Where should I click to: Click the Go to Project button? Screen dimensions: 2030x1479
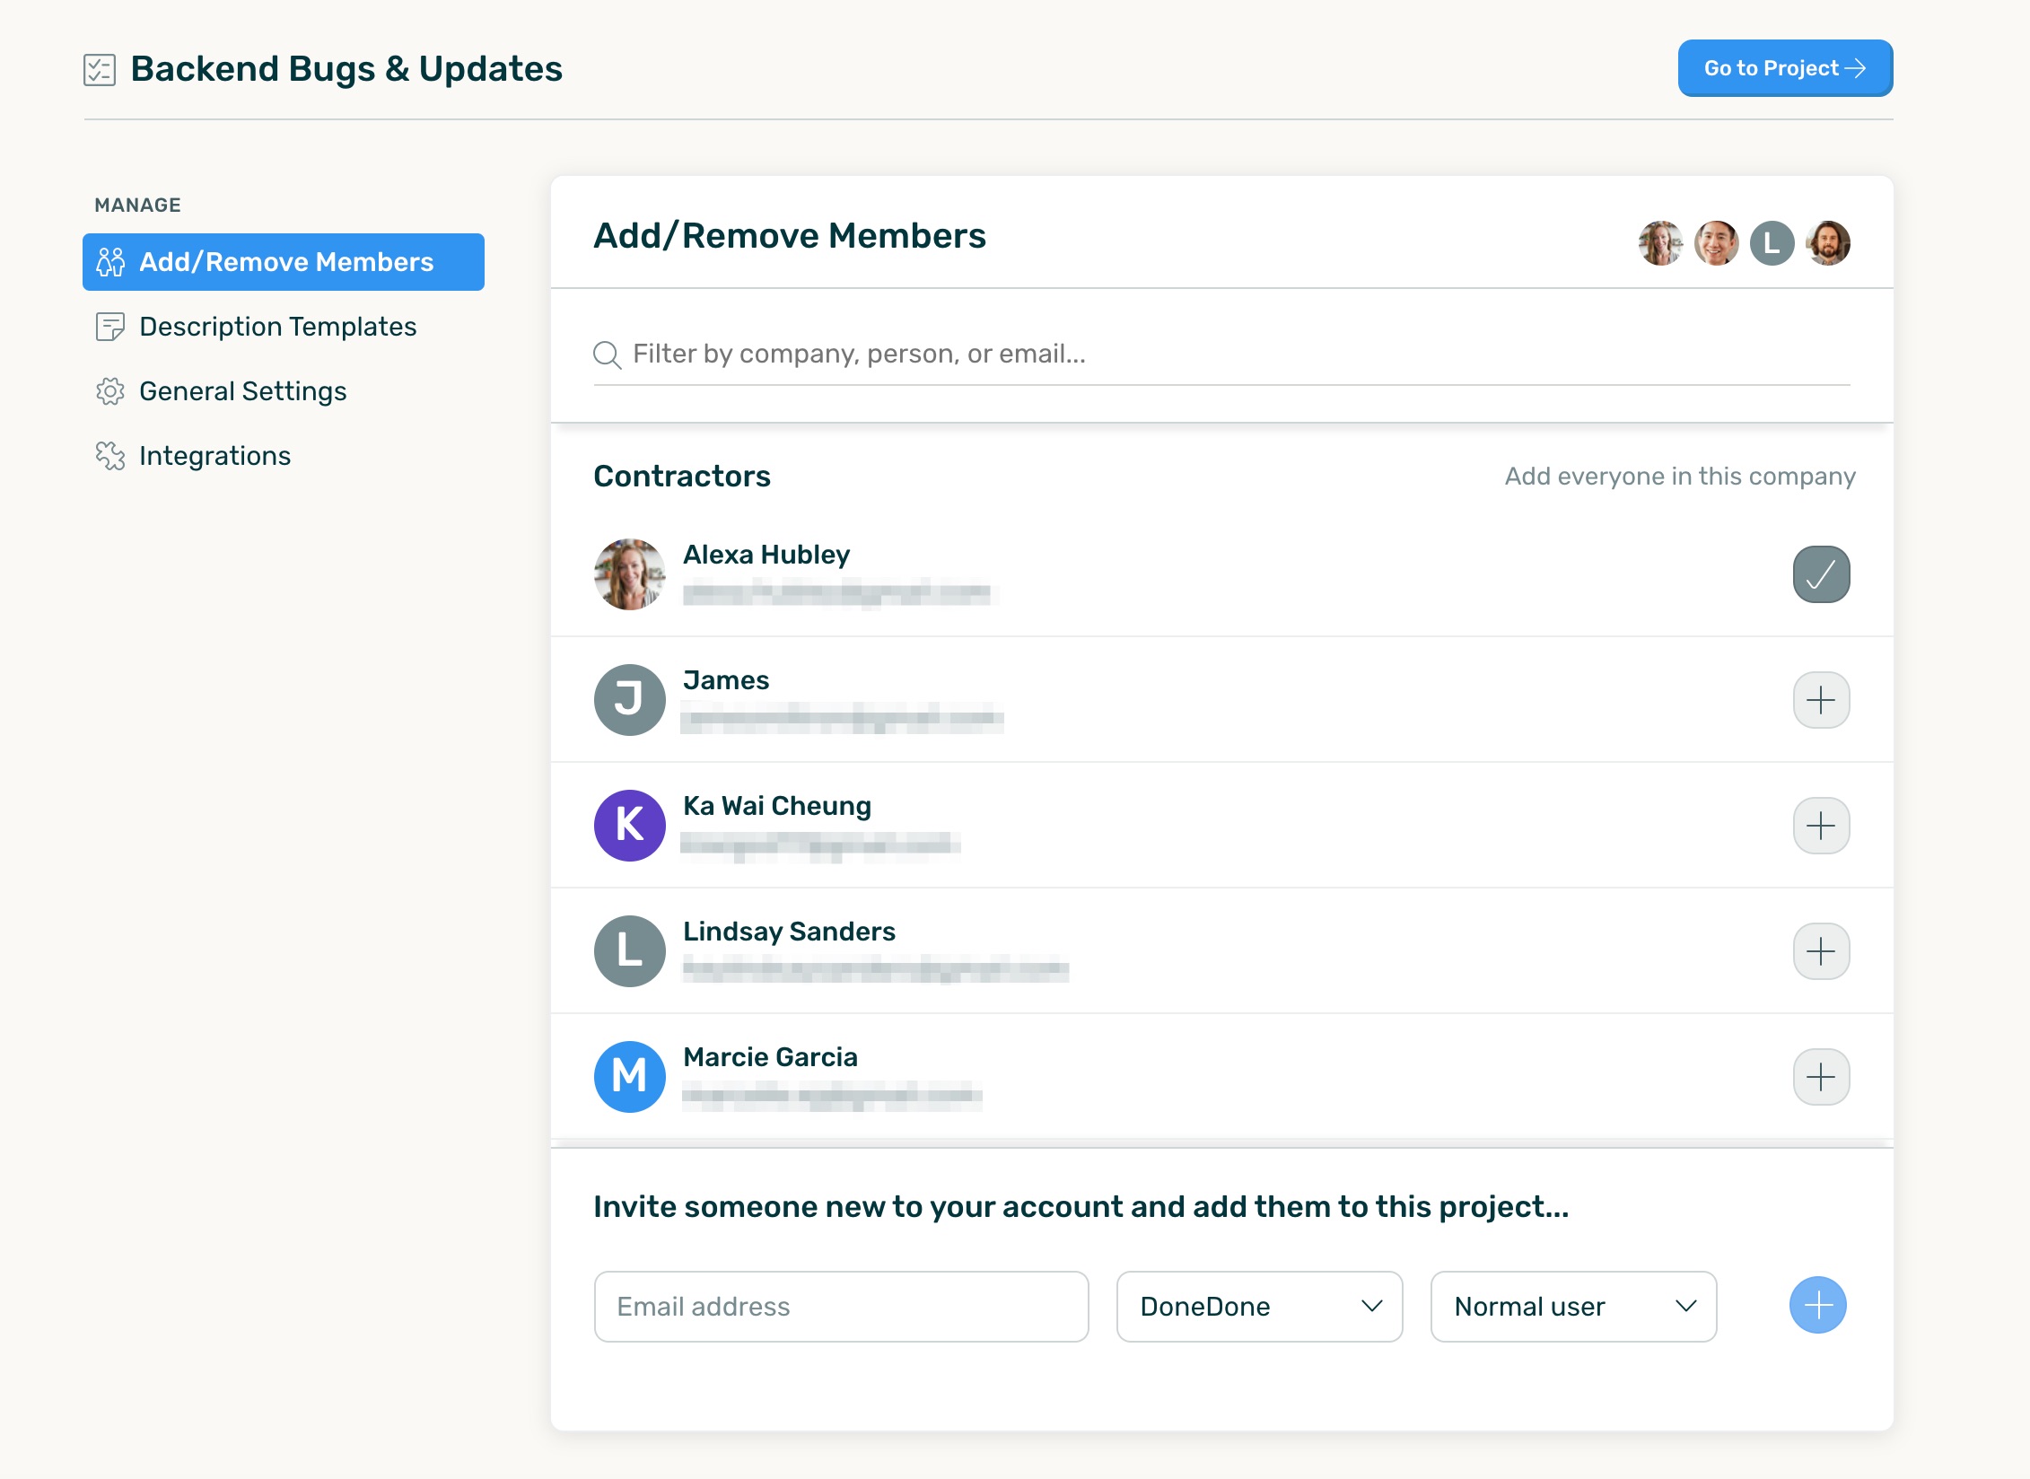point(1784,68)
